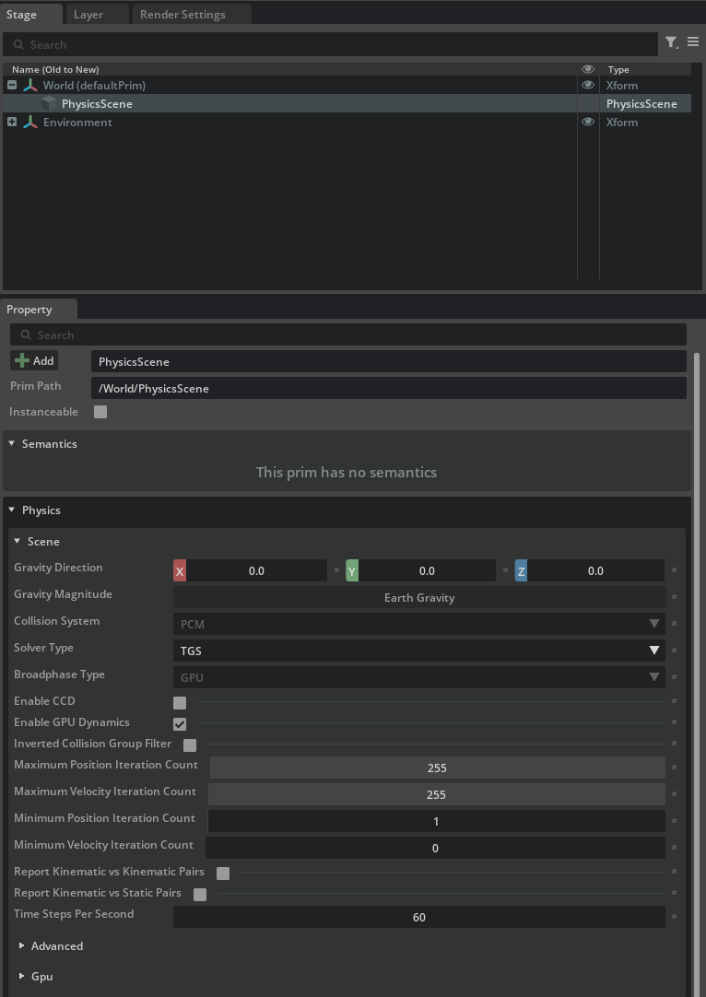Switch to the Render Settings tab
Viewport: 706px width, 997px height.
tap(182, 15)
